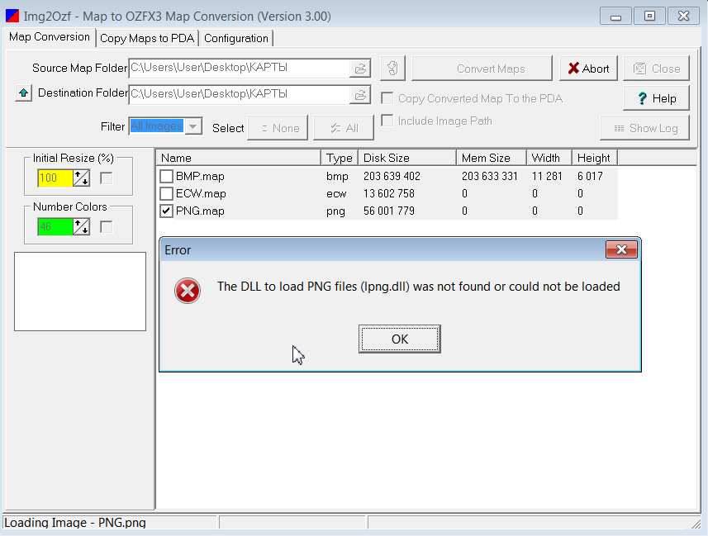Open Help with the question mark button
The width and height of the screenshot is (708, 536).
pyautogui.click(x=656, y=98)
